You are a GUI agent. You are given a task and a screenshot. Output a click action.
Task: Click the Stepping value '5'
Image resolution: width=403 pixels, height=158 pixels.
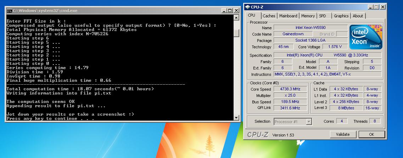[372, 62]
